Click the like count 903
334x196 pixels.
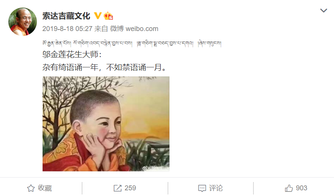(301, 188)
